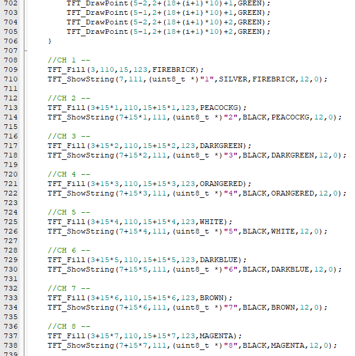This screenshot has width=355, height=356.
Task: Click the closing brace on line 706
Action: tap(50, 41)
